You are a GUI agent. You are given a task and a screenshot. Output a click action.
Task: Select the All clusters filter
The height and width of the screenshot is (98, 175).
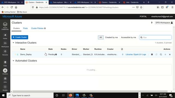coord(101,38)
